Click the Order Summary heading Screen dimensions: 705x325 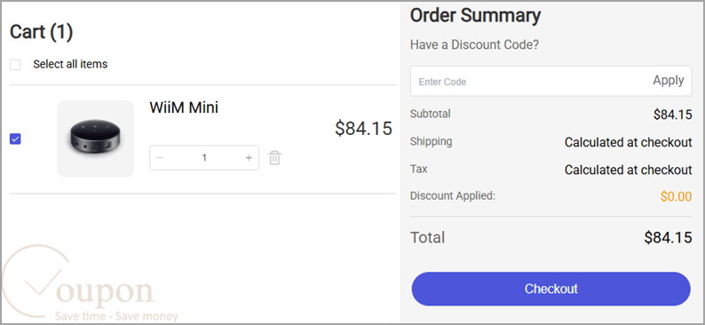click(x=475, y=16)
